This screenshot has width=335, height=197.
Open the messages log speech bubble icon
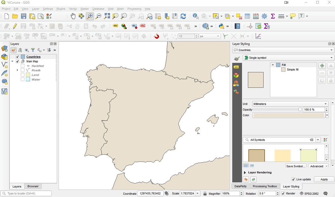[326, 193]
